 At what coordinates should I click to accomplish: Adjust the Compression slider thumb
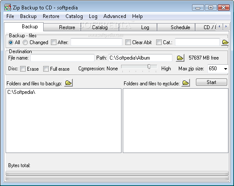[149, 66]
